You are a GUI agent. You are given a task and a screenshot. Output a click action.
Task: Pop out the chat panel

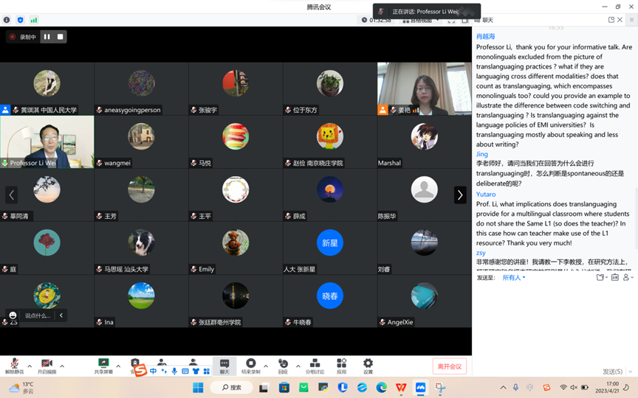tap(611, 19)
